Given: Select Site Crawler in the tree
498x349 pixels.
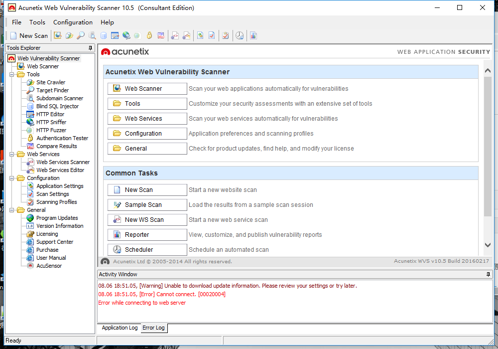Looking at the screenshot, I should 51,82.
